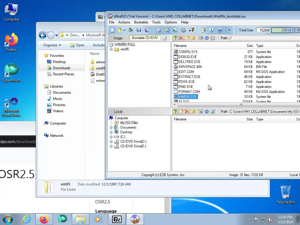Open 7-Zip from the taskbar
The width and height of the screenshot is (300, 225).
pos(117,219)
